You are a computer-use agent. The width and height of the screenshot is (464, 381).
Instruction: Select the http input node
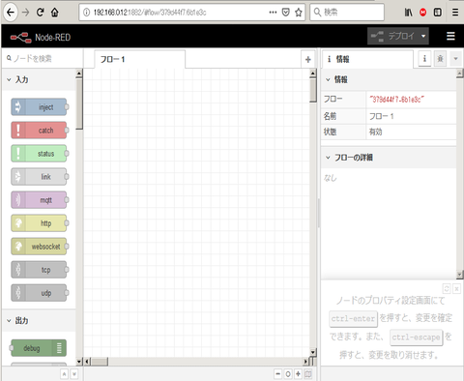(39, 223)
